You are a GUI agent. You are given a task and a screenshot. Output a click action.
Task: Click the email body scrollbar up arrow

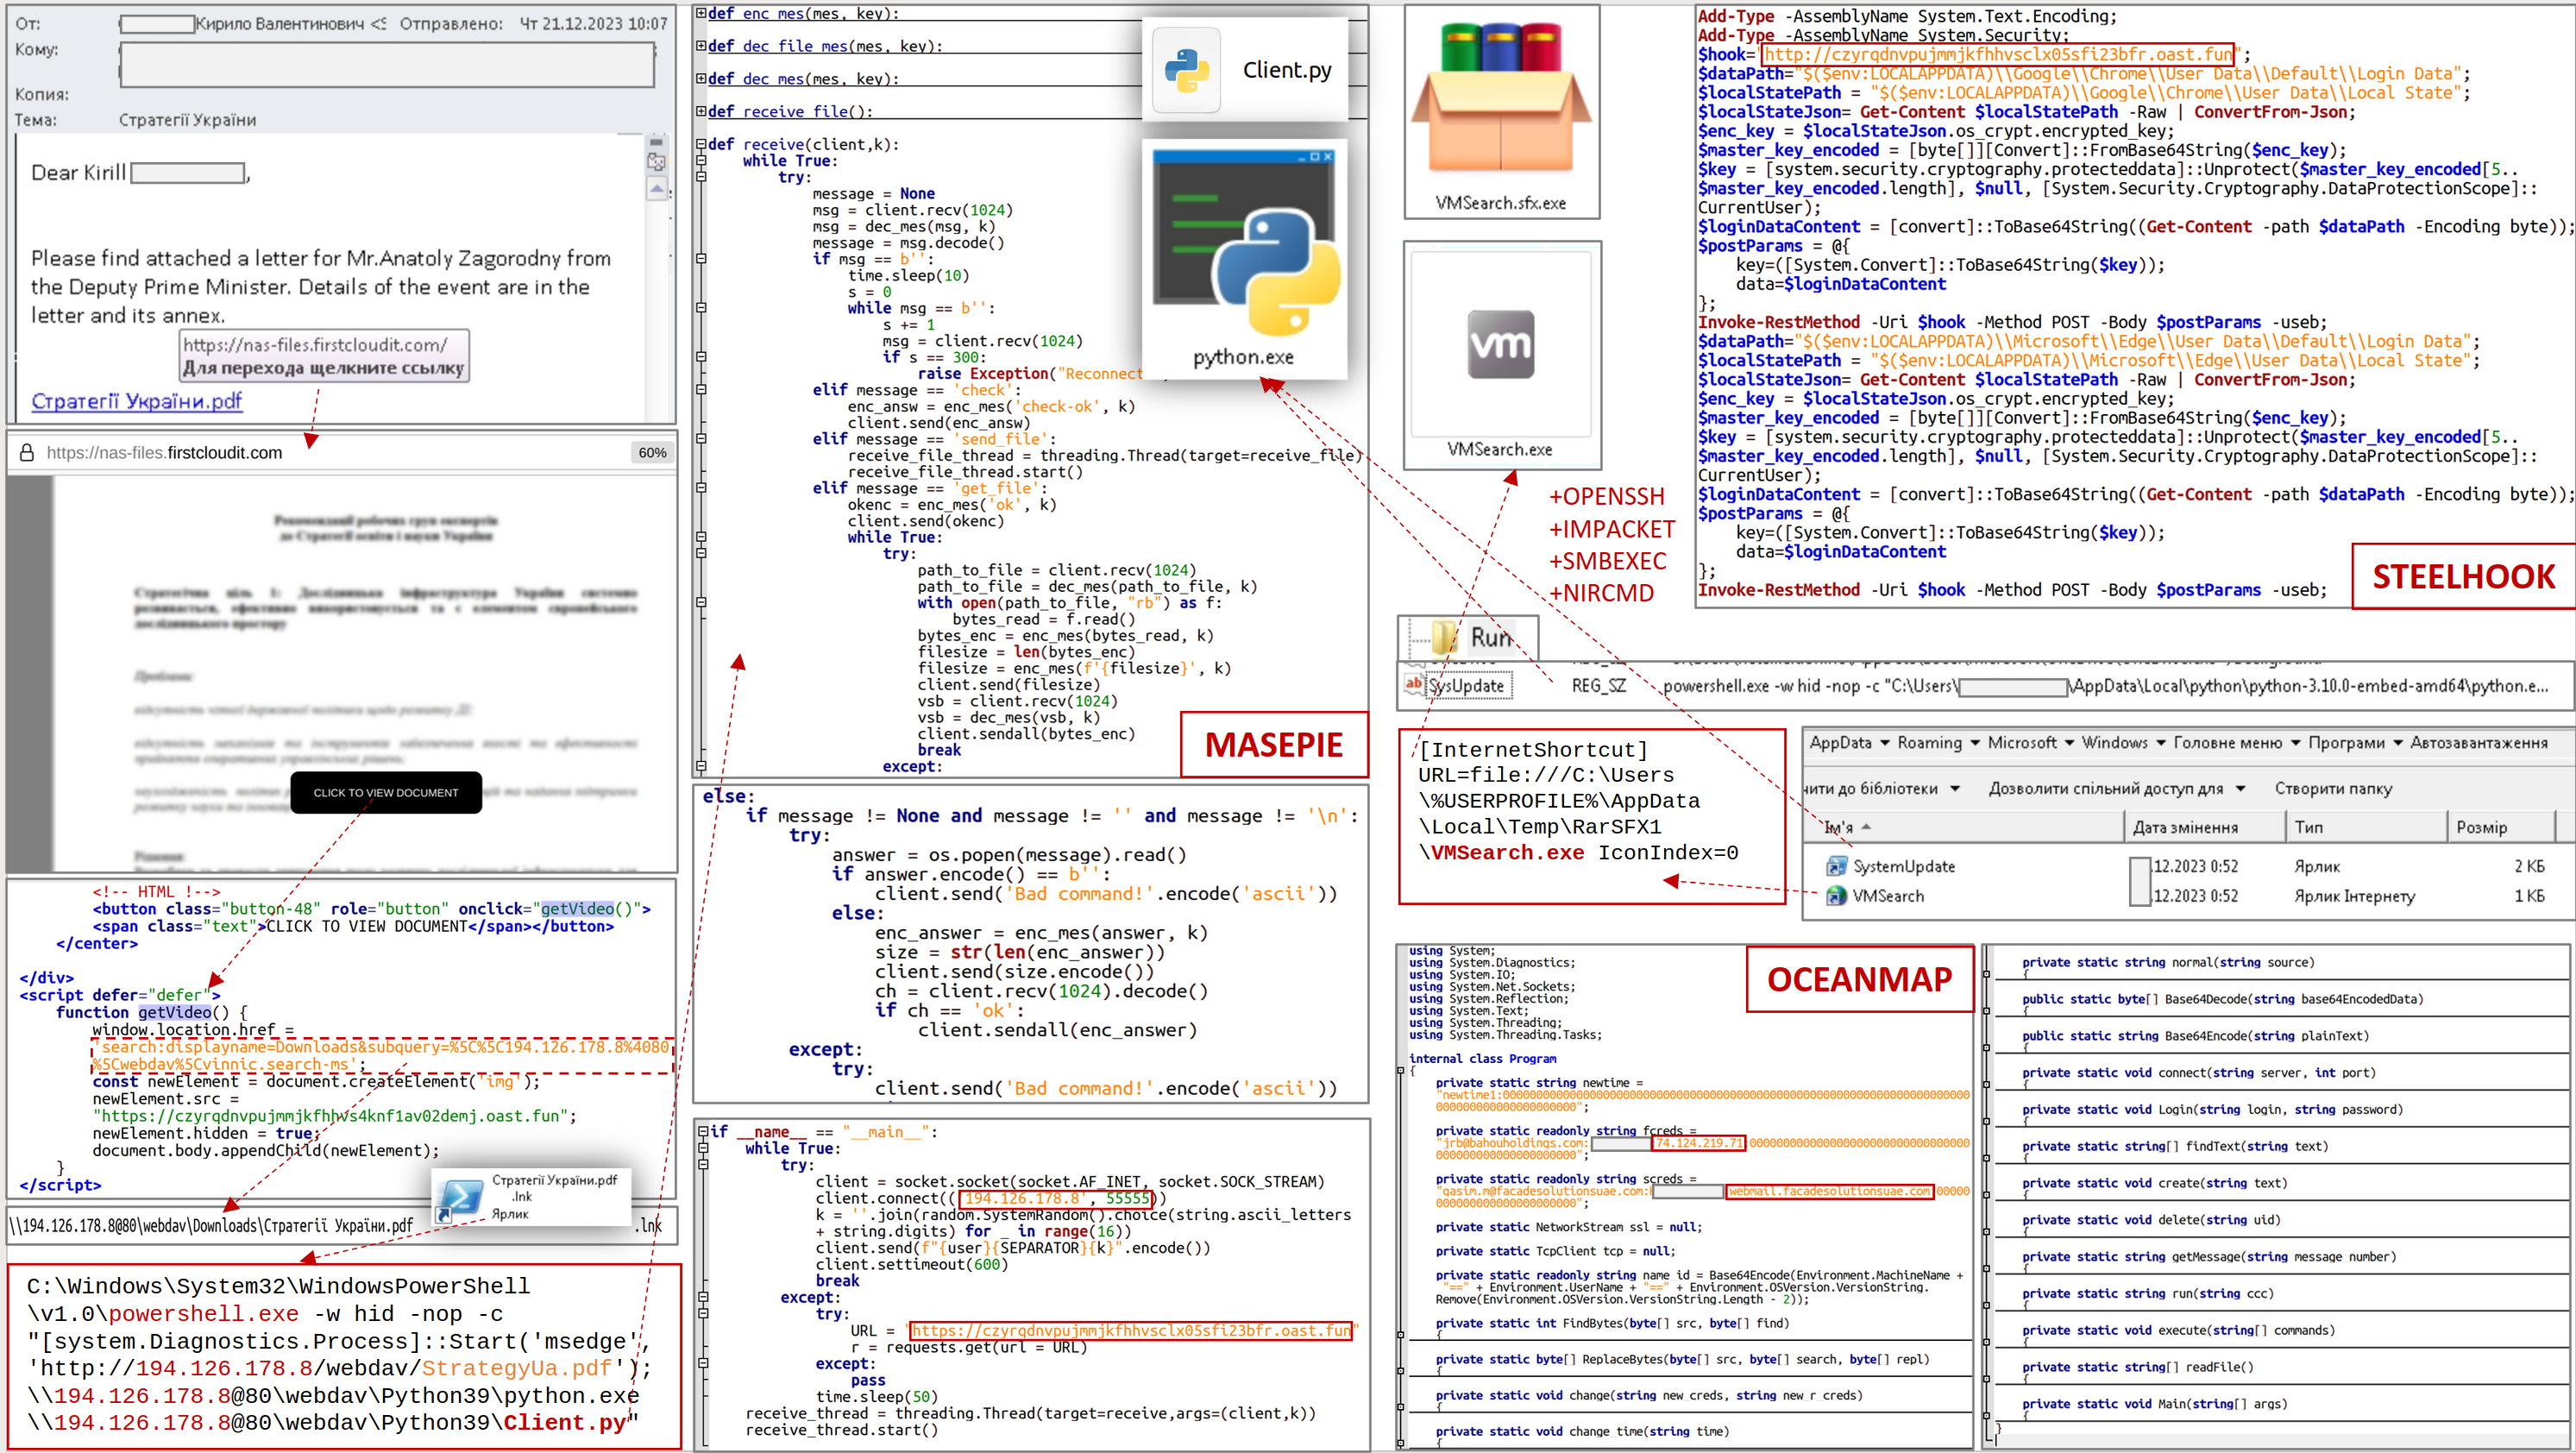click(657, 188)
